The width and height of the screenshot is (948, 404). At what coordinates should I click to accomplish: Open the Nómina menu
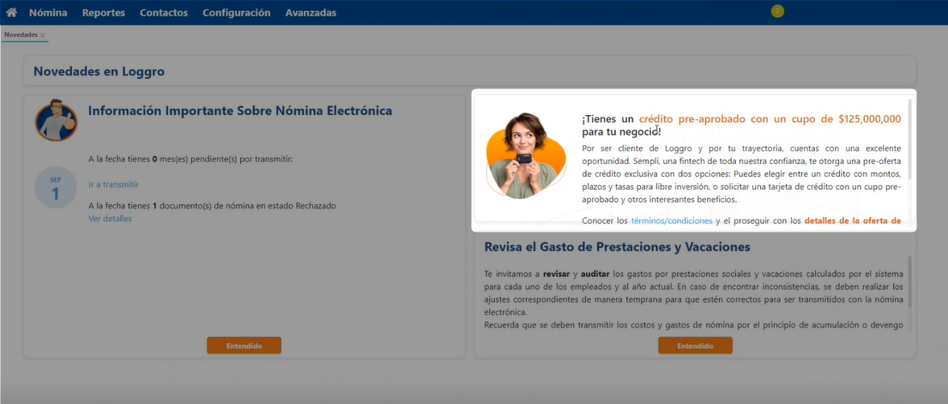pyautogui.click(x=48, y=13)
